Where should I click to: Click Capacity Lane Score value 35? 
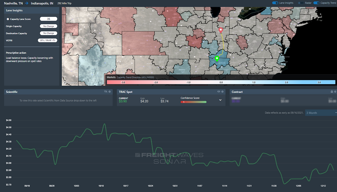pyautogui.click(x=49, y=19)
